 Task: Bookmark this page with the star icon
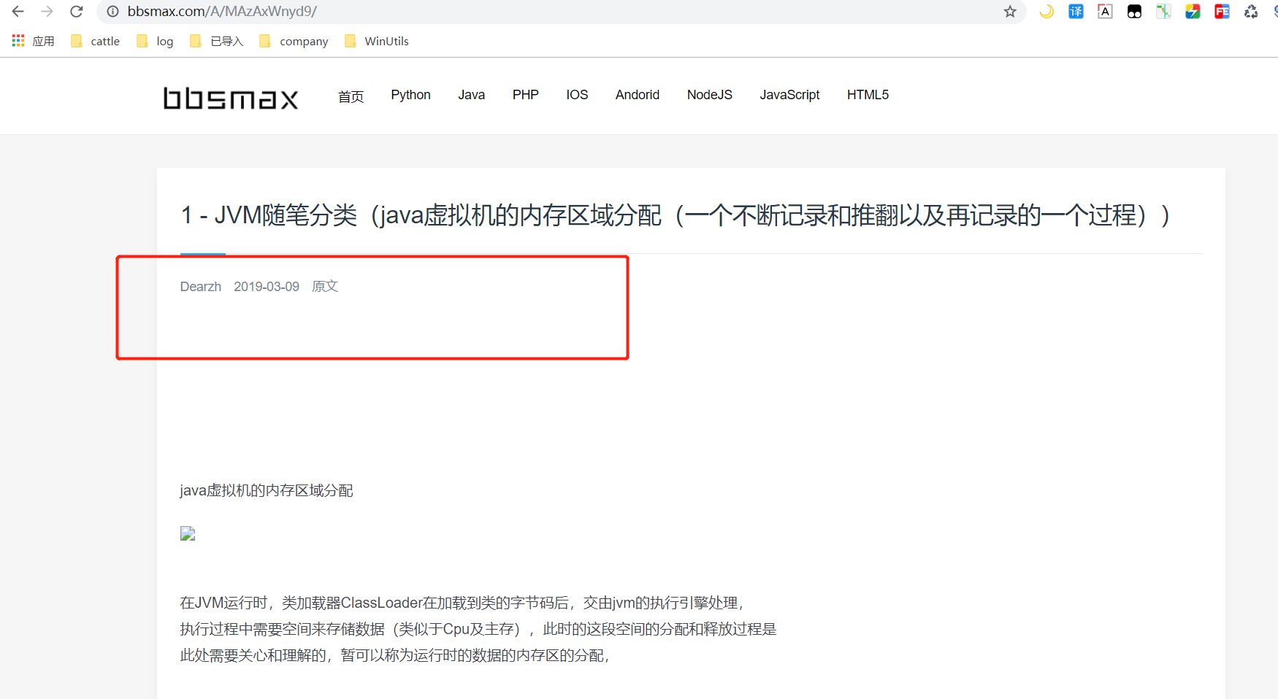(1010, 12)
